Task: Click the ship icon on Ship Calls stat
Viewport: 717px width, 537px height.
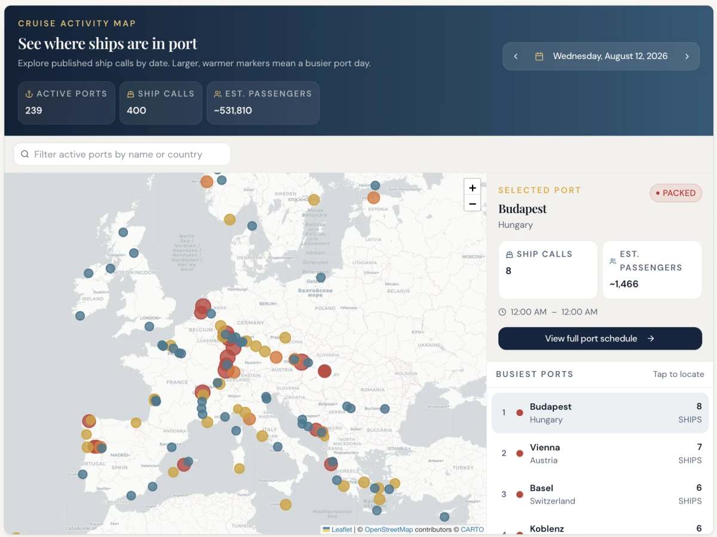Action: pyautogui.click(x=130, y=94)
